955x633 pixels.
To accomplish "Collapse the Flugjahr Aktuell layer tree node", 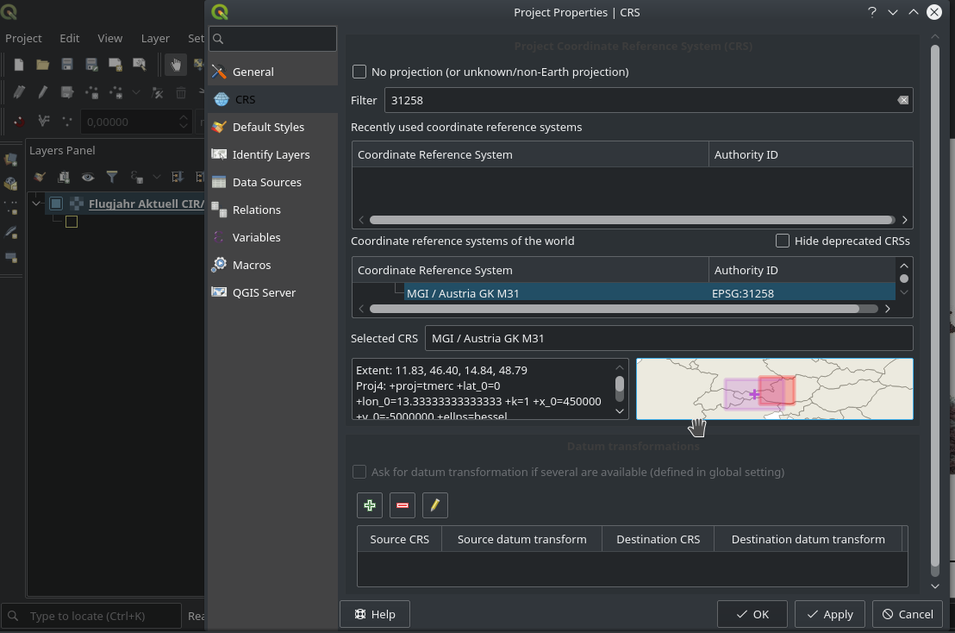I will (x=36, y=204).
